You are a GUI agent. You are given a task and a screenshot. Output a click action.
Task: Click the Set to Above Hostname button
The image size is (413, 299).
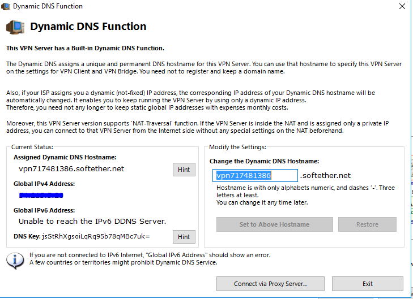274,224
